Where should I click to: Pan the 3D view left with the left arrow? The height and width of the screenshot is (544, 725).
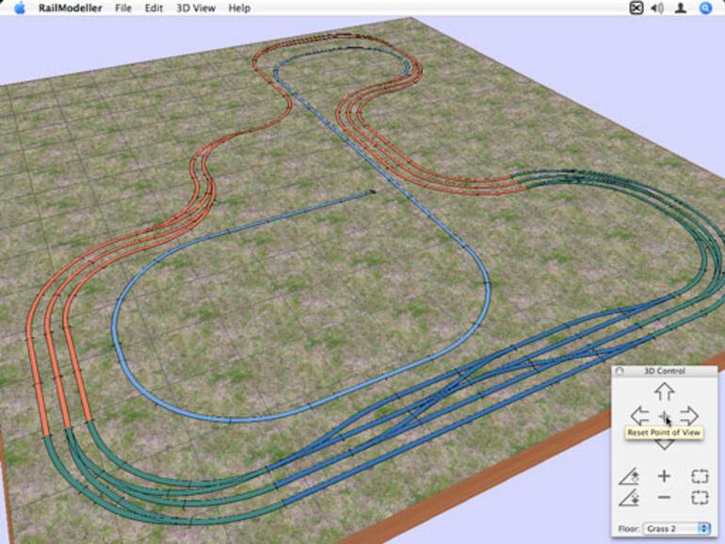tap(640, 415)
